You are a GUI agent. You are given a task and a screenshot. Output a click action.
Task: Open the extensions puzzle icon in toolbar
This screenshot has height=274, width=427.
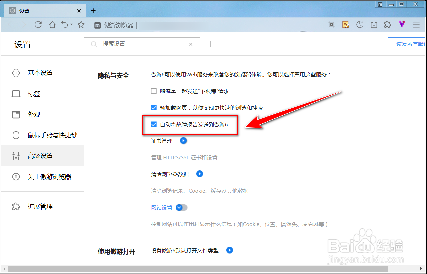[387, 25]
